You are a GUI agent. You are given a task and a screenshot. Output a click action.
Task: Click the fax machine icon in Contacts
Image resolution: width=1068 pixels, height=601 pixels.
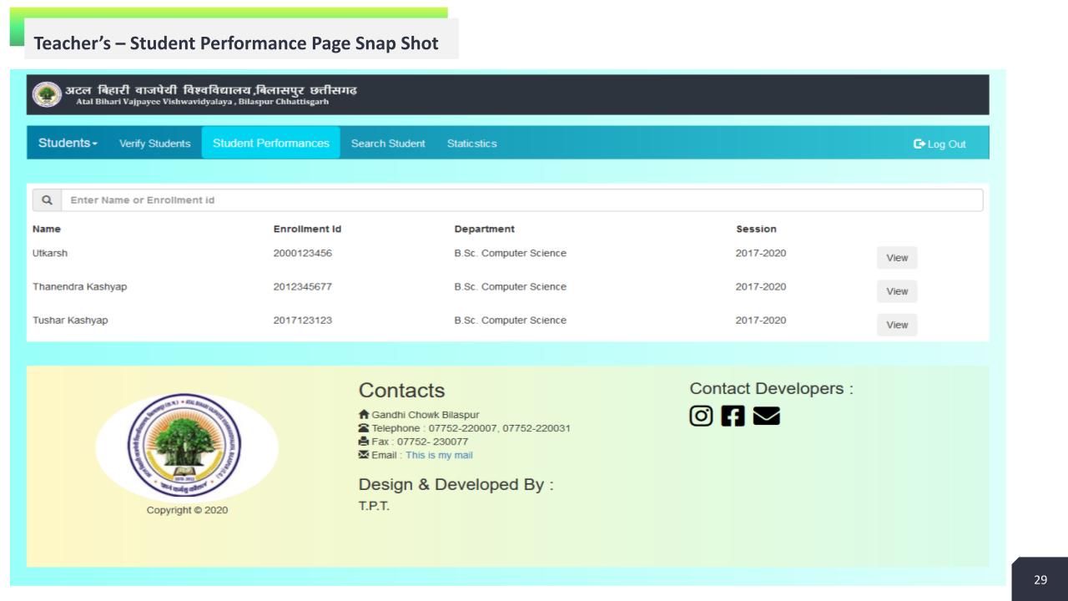coord(363,441)
